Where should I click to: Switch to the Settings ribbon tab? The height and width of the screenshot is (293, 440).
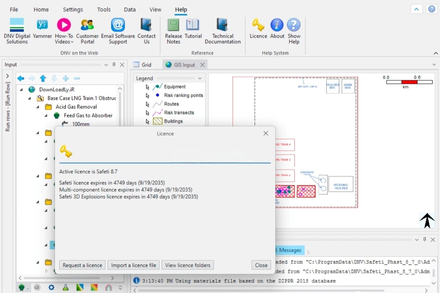click(73, 9)
